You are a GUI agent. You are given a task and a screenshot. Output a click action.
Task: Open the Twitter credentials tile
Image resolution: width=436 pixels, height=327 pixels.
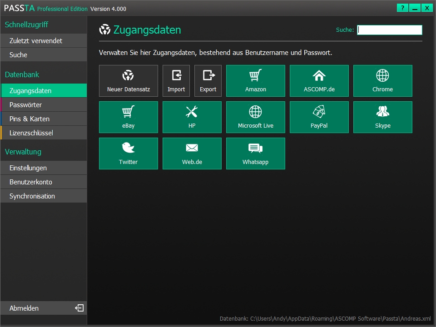[129, 154]
